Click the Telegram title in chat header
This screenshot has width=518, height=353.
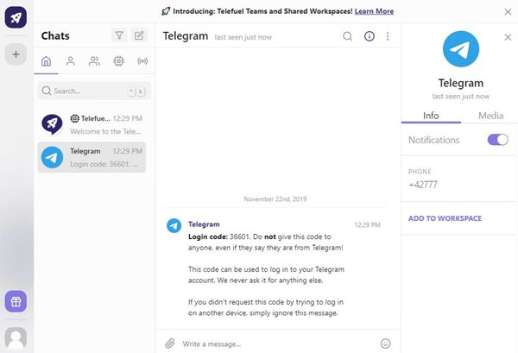(x=186, y=35)
